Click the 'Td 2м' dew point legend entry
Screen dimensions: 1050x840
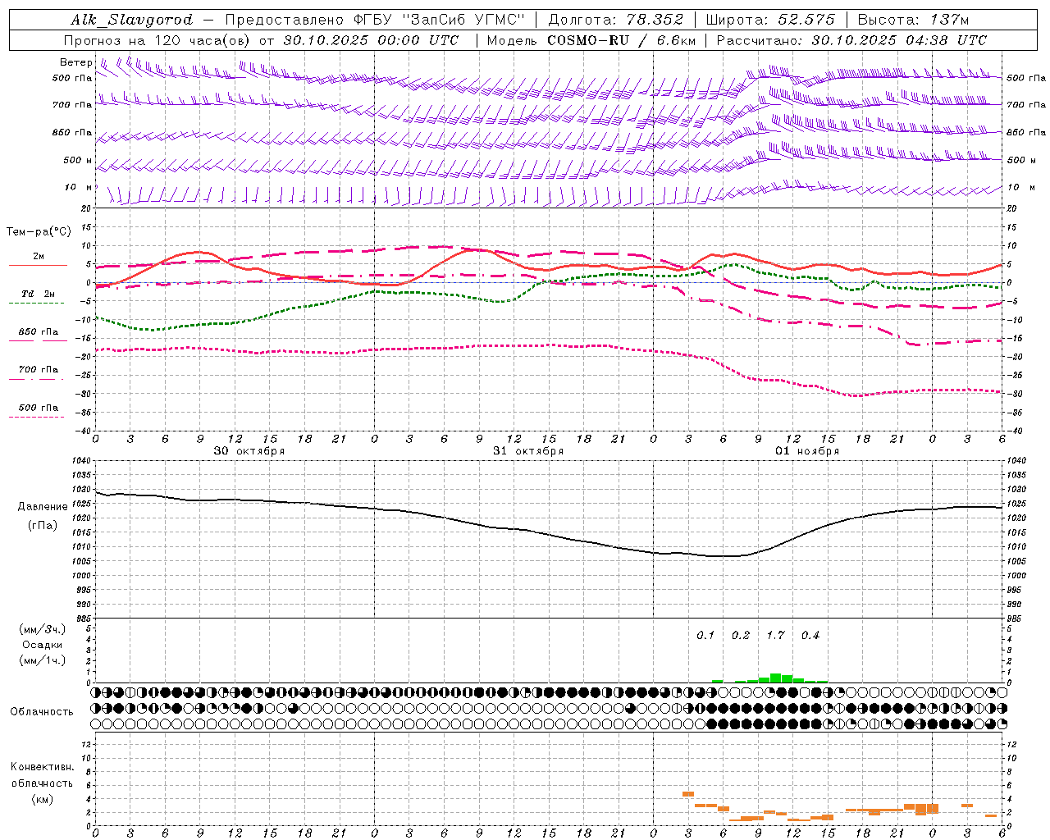(x=39, y=294)
